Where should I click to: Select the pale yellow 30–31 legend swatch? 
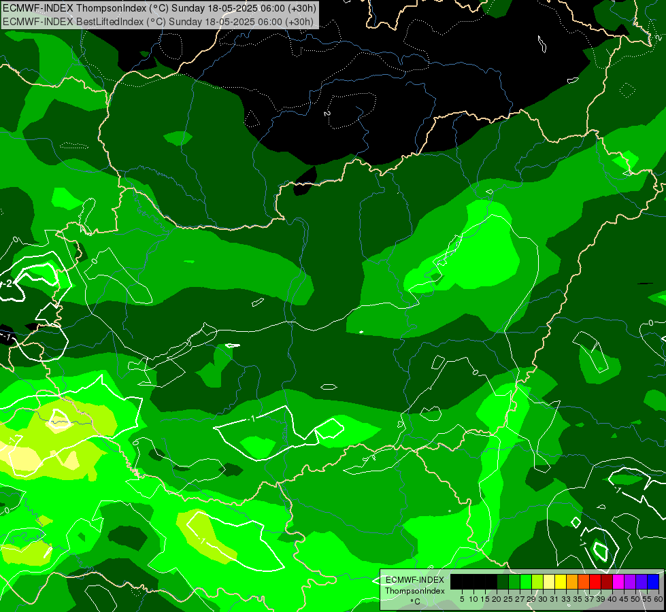tap(549, 581)
